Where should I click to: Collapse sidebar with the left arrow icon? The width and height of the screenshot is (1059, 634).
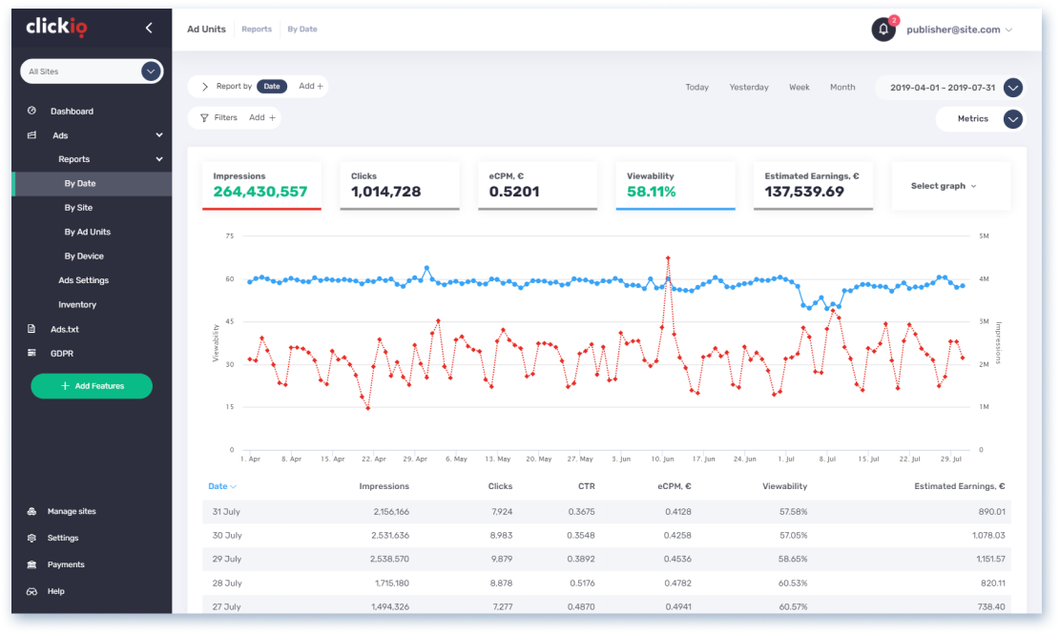[x=149, y=28]
